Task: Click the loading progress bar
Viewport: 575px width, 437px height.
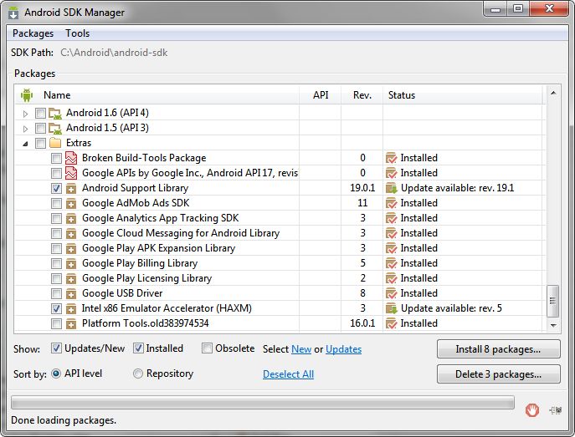Action: pos(263,402)
